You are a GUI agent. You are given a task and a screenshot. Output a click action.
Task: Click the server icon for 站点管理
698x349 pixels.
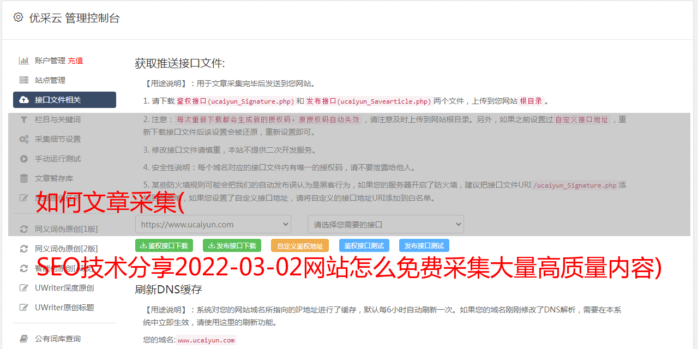24,80
